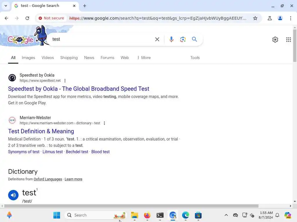Click the Merriam-Webster favicon

pyautogui.click(x=12, y=120)
